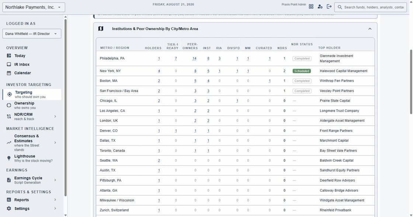413x217 pixels.
Task: Click the logout icon in header
Action: coord(329,7)
